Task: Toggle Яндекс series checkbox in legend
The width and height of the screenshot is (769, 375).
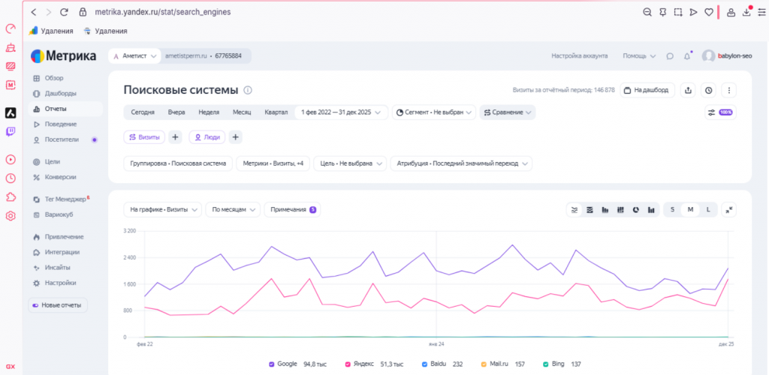Action: (348, 364)
